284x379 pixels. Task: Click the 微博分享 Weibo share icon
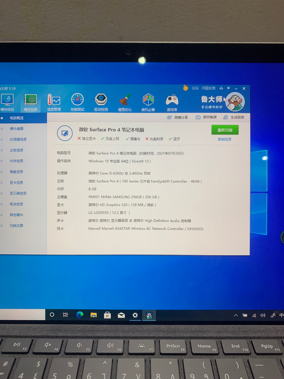pyautogui.click(x=177, y=117)
